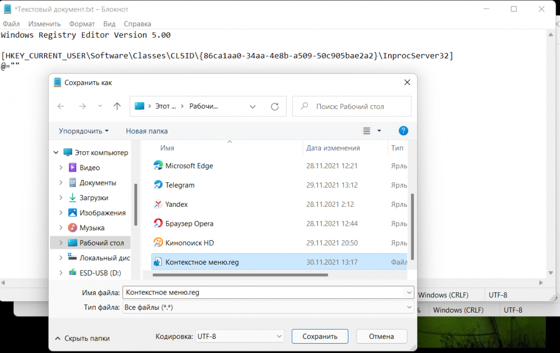Expand the Документы folder
Screen dimensions: 560x353
tap(61, 182)
